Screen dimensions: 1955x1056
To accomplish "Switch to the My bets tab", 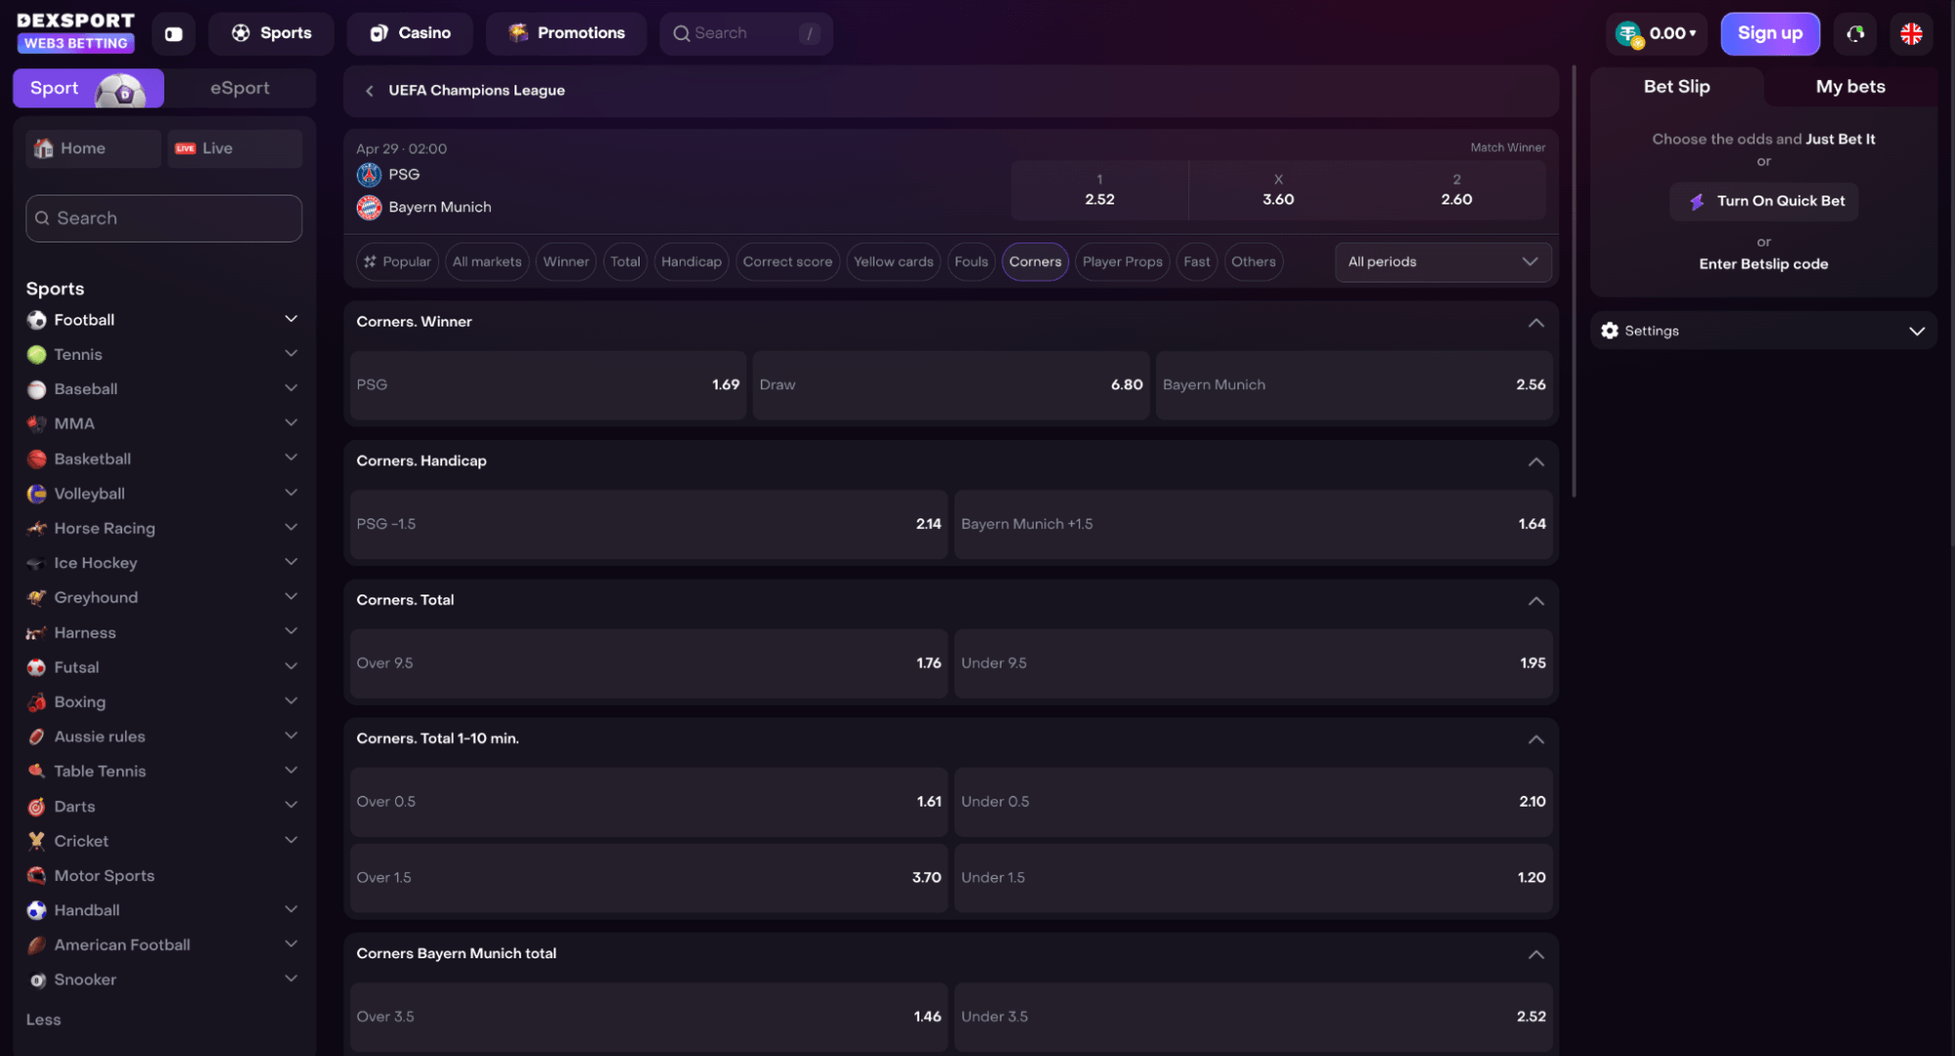I will (1850, 87).
